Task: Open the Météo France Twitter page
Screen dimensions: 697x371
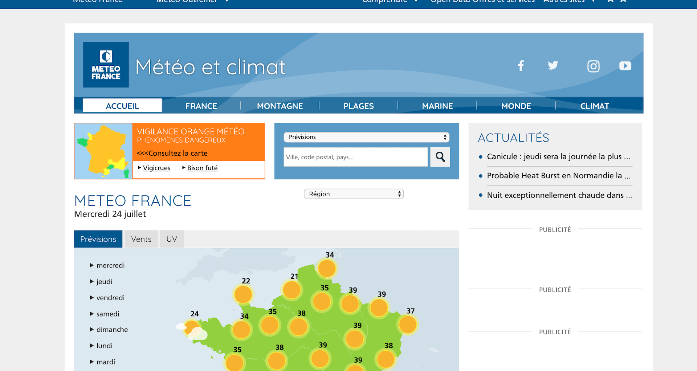Action: [x=553, y=66]
